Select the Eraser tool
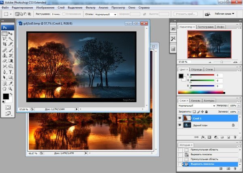The height and width of the screenshot is (173, 243). tap(4, 61)
